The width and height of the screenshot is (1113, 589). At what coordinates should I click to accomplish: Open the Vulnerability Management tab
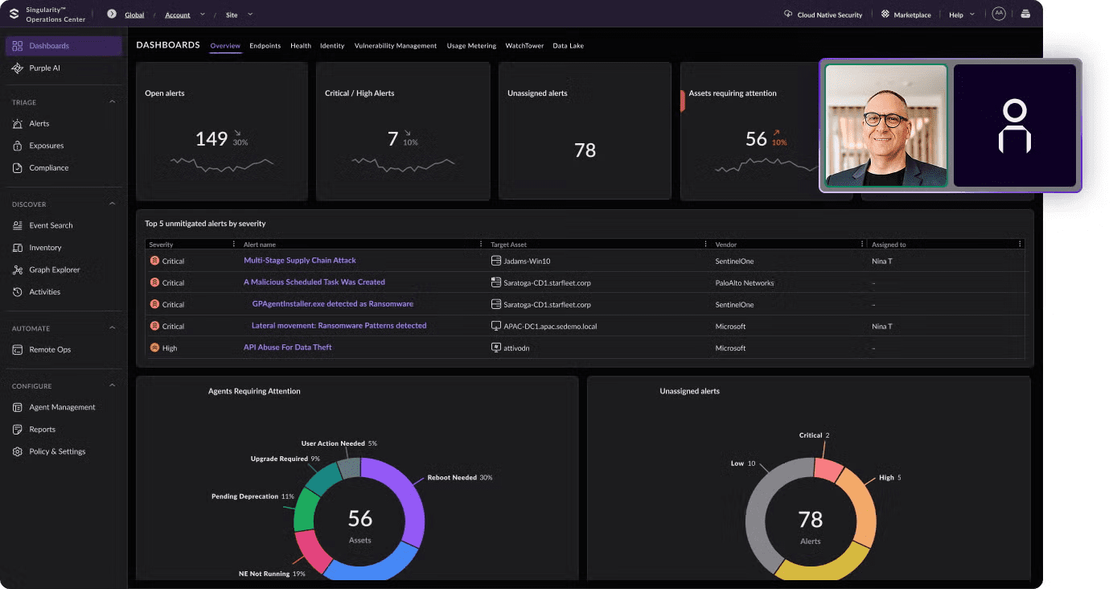[396, 46]
